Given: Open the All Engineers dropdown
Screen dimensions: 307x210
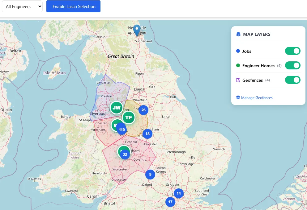Looking at the screenshot, I should [x=22, y=6].
